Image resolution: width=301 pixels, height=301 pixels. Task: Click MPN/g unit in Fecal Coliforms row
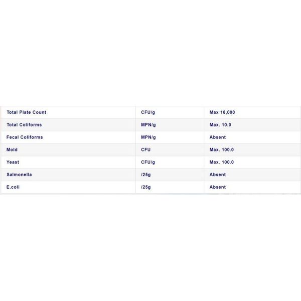click(x=148, y=137)
